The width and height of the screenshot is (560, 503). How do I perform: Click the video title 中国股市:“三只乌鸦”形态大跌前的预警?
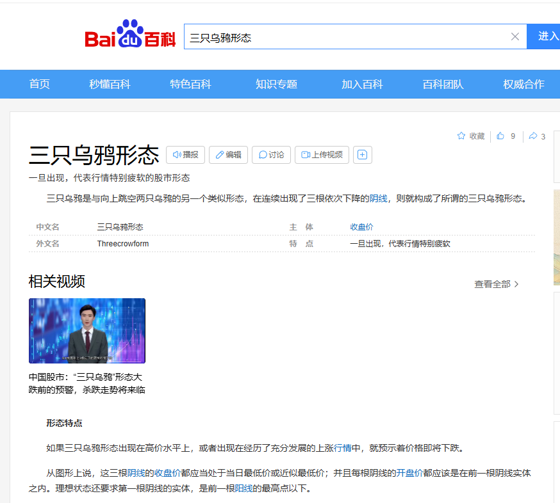87,383
